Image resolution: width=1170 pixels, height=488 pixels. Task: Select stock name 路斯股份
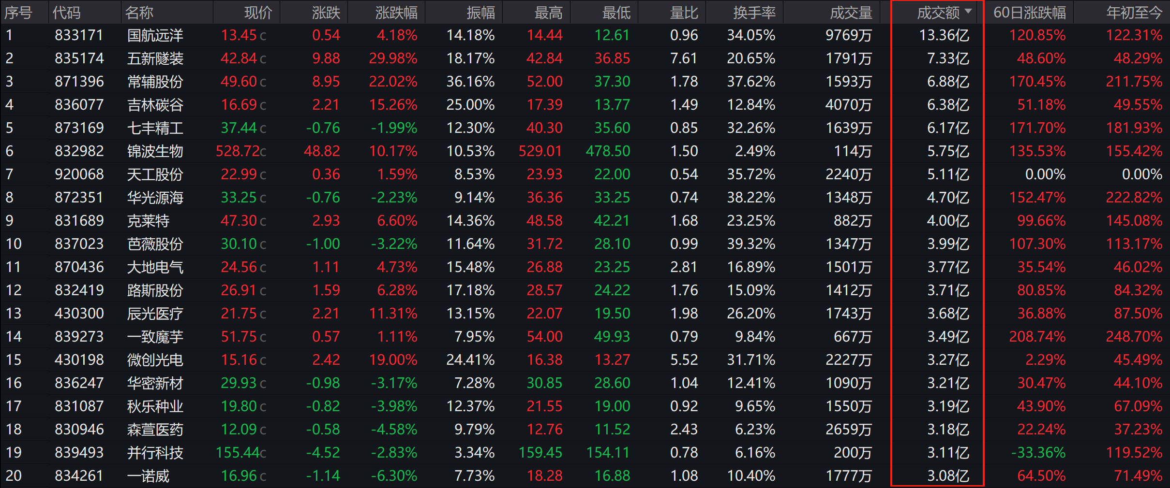click(155, 290)
